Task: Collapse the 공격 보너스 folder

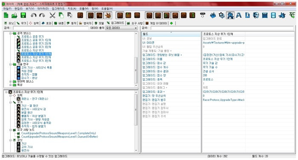Action: (11, 33)
